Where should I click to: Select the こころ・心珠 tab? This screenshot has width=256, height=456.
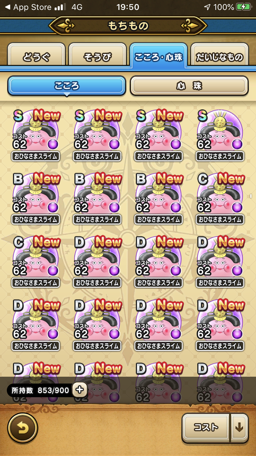(x=158, y=55)
